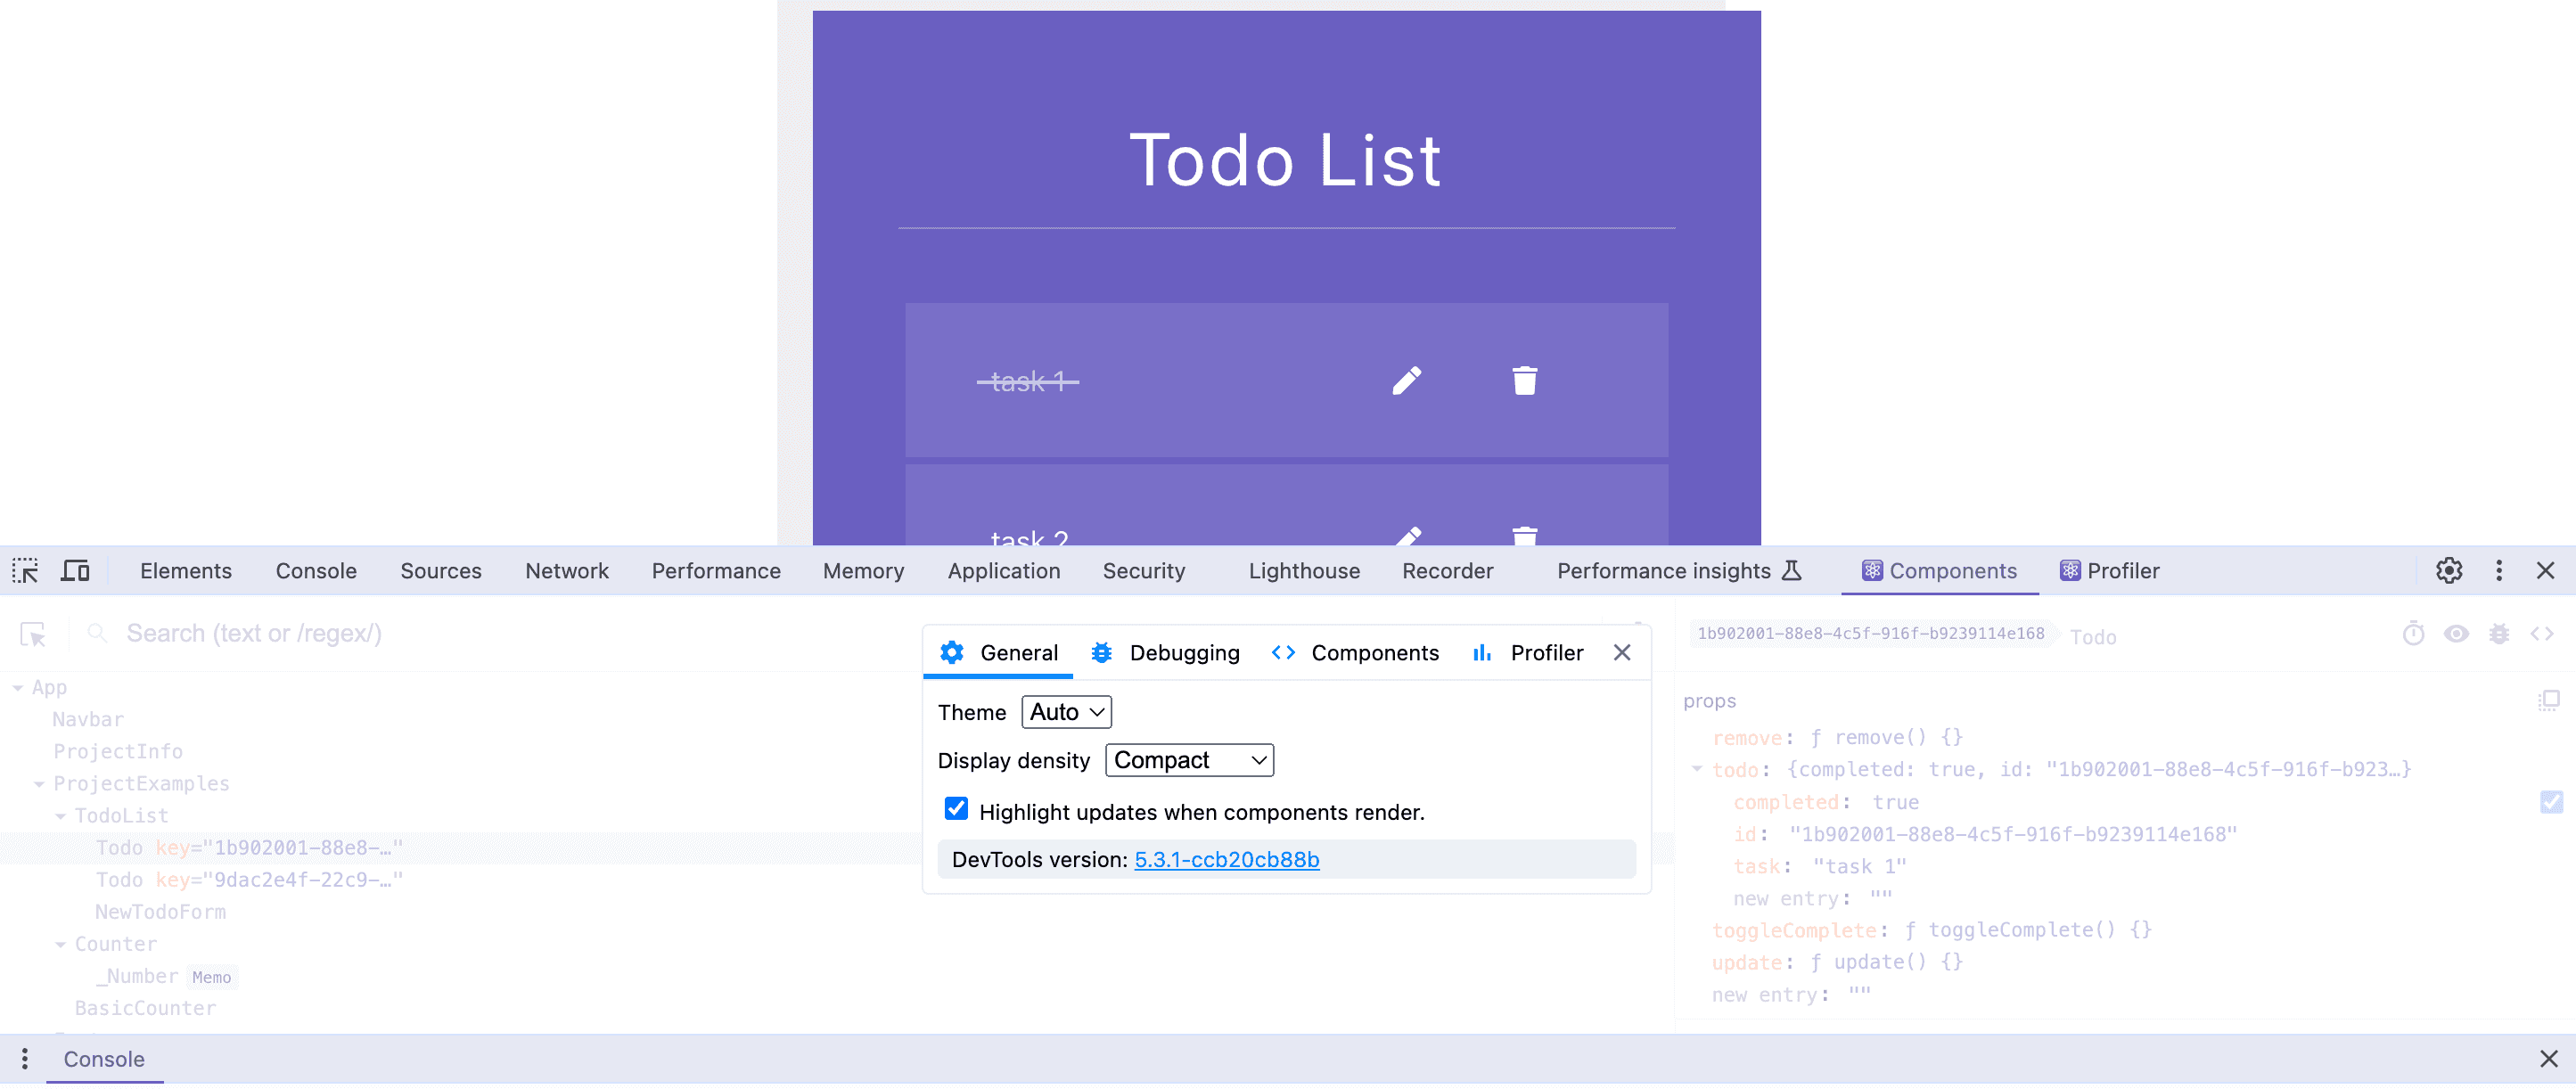2576x1089 pixels.
Task: Click the copy props to clipboard icon
Action: (2549, 701)
